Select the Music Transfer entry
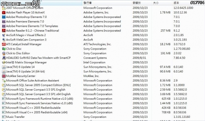 pyautogui.click(x=15, y=117)
